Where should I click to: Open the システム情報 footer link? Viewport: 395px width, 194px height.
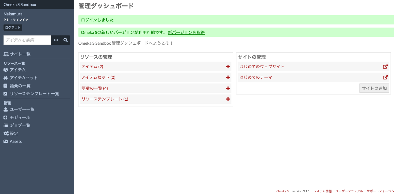[322, 191]
